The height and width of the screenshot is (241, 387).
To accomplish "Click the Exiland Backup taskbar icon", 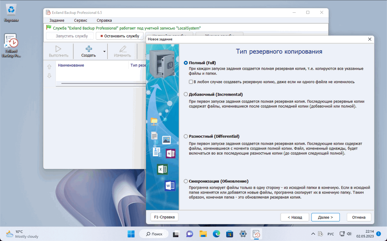I will coord(256,234).
